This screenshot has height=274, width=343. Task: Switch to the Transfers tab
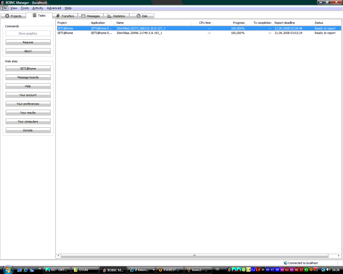point(65,16)
